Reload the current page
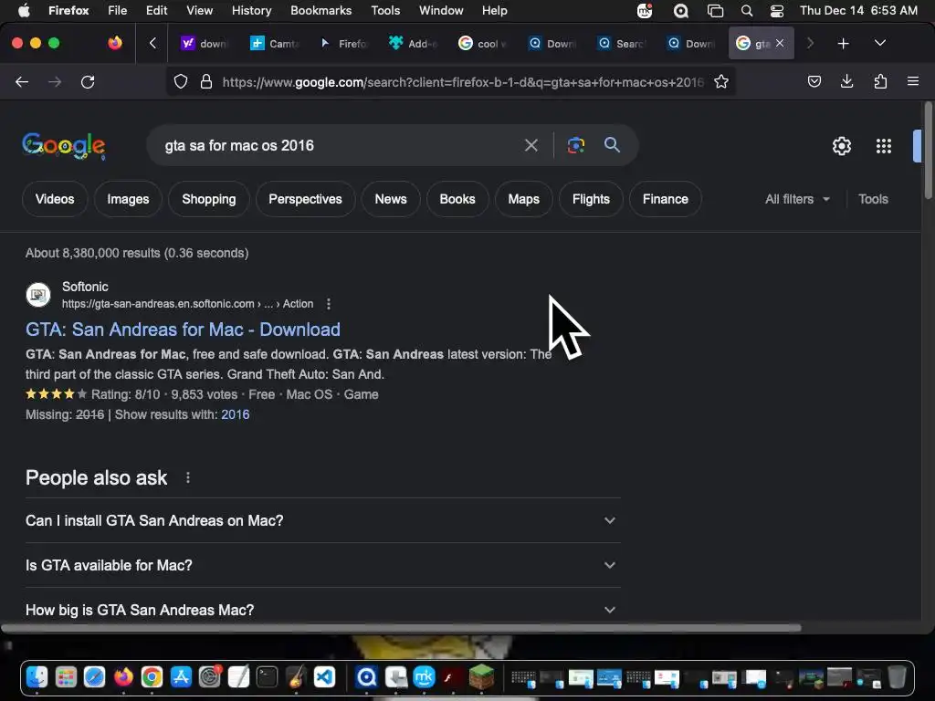The width and height of the screenshot is (935, 701). [88, 81]
